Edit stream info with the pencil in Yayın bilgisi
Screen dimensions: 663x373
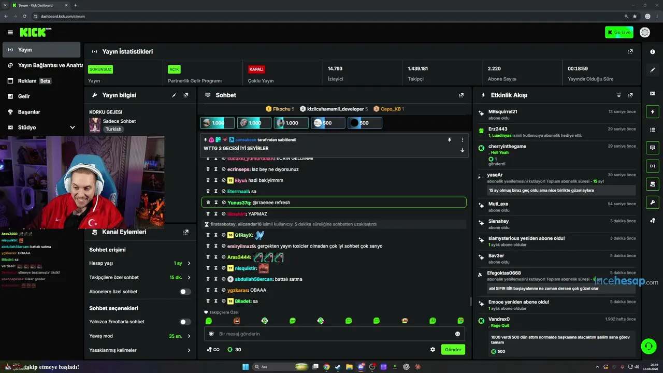174,95
